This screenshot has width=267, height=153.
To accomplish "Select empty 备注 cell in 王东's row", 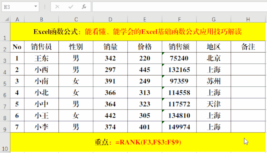I will click(x=248, y=58).
